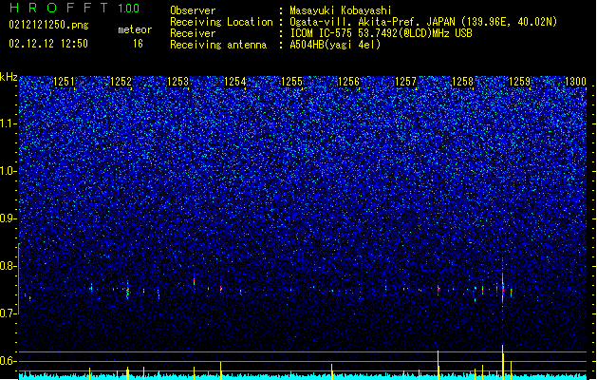Click the kHz axis unit label
Image resolution: width=597 pixels, height=380 pixels.
pyautogui.click(x=9, y=77)
